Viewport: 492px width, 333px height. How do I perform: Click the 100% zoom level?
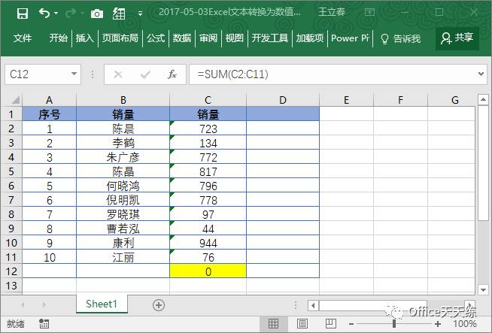click(x=465, y=323)
